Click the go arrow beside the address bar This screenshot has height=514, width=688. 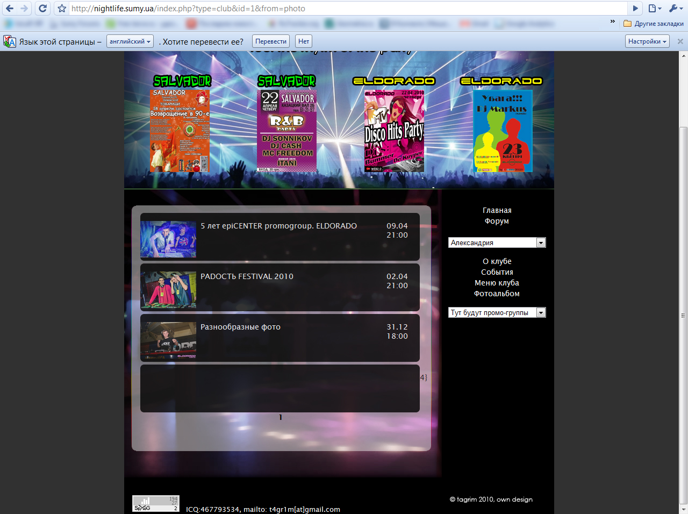point(635,8)
